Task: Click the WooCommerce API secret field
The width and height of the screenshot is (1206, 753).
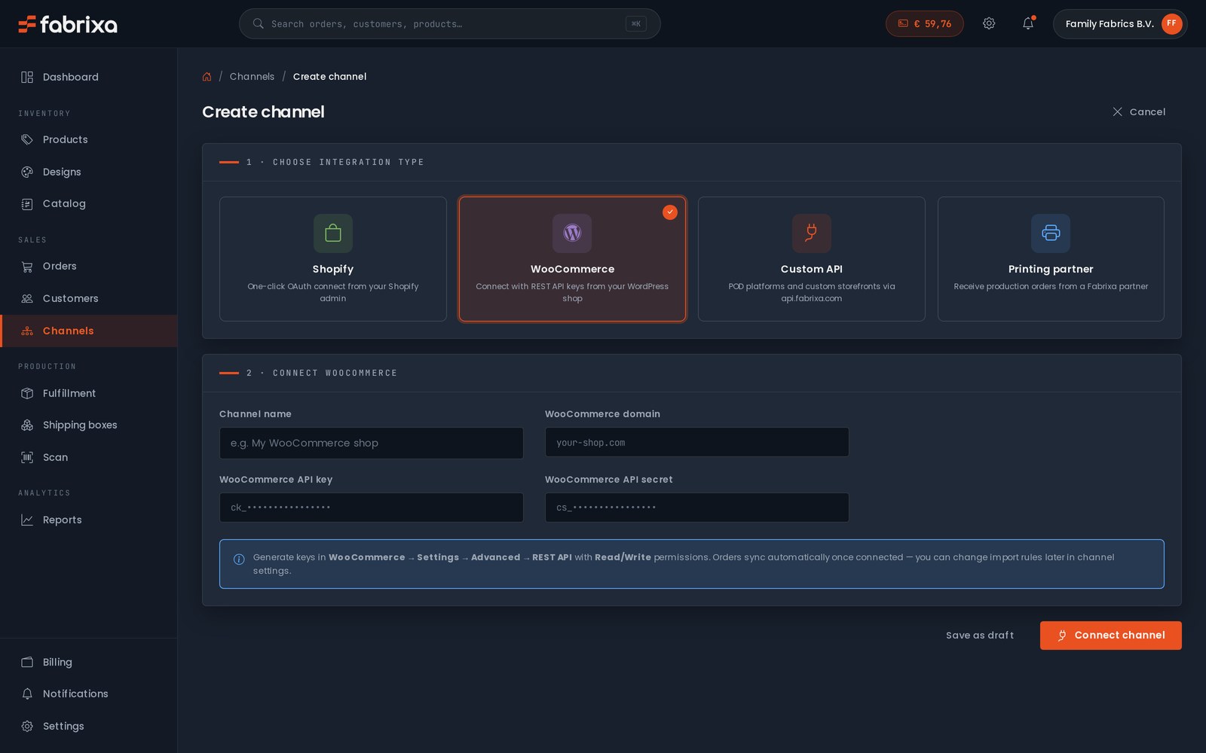Action: click(697, 508)
